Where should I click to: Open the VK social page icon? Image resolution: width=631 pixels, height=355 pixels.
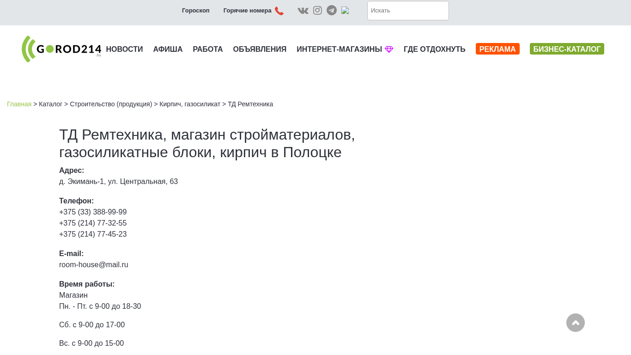point(303,11)
